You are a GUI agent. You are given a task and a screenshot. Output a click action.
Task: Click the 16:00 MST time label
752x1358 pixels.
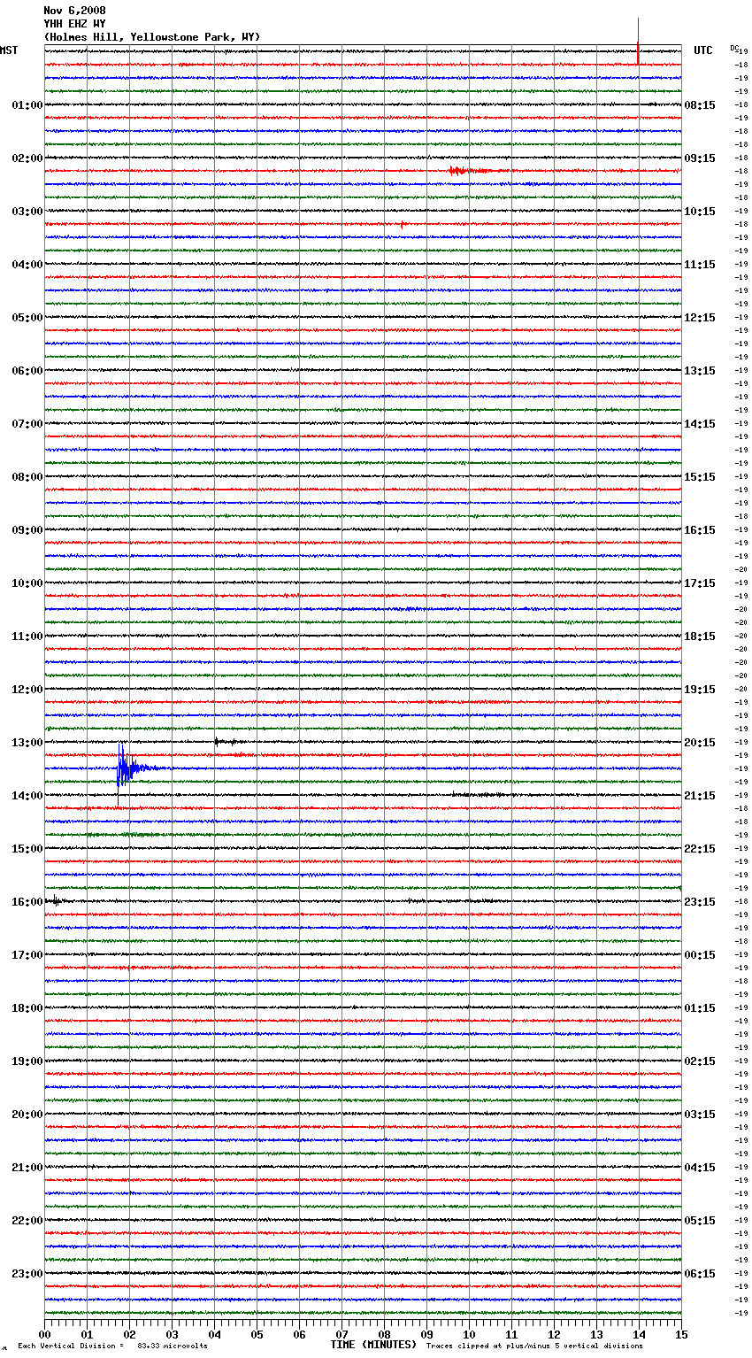27,902
